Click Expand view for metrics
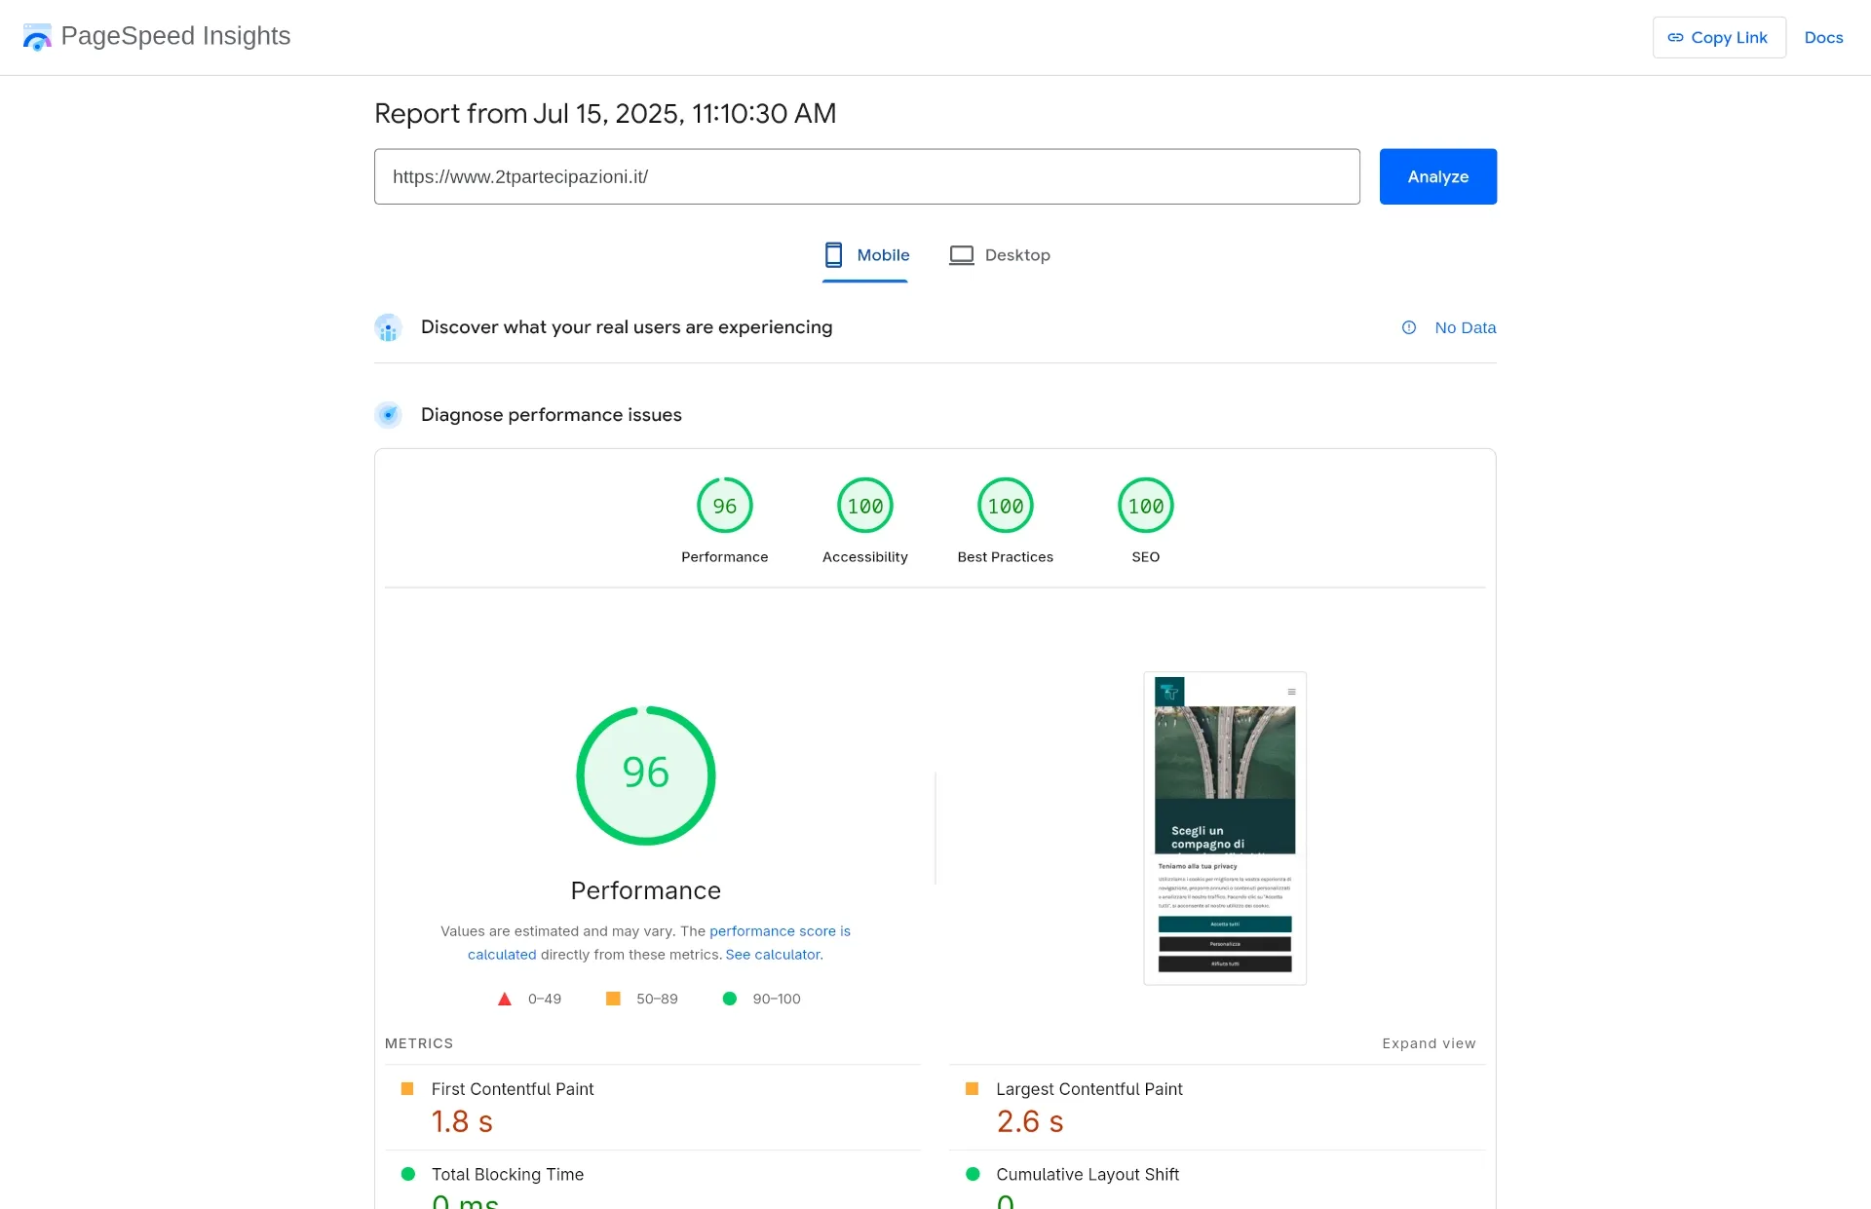 pos(1429,1043)
